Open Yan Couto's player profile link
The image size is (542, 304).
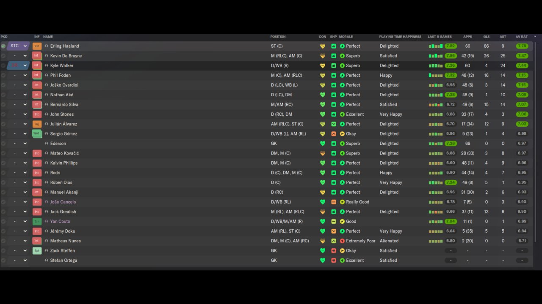[x=60, y=222]
